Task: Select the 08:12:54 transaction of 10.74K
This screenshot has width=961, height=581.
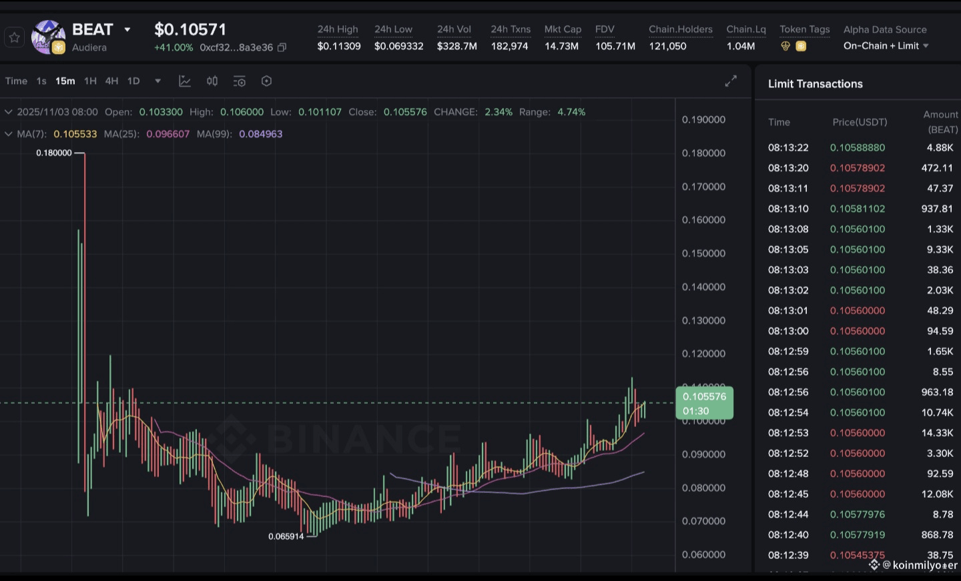Action: point(860,412)
